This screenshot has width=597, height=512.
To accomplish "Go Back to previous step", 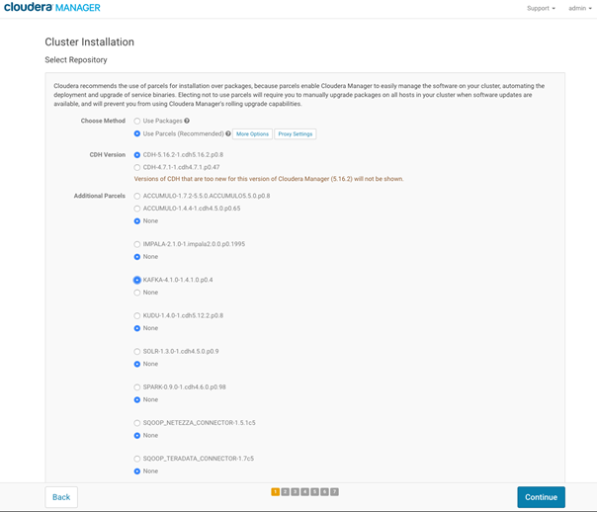I will 61,497.
